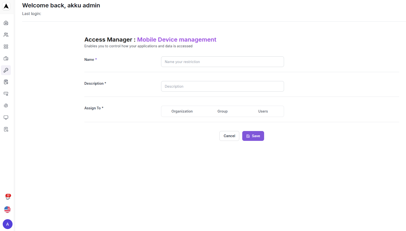Open the device monitor icon in sidebar
The height and width of the screenshot is (231, 406).
(x=6, y=117)
